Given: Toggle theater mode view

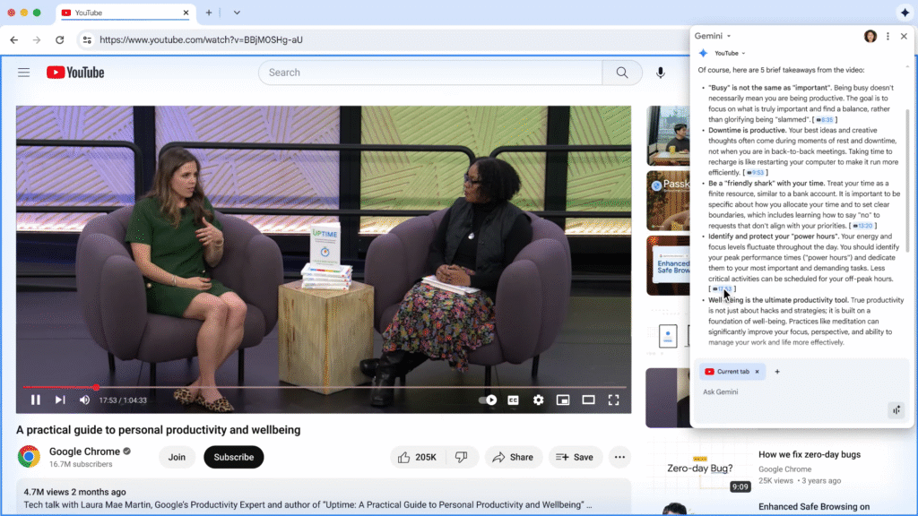Looking at the screenshot, I should point(588,400).
